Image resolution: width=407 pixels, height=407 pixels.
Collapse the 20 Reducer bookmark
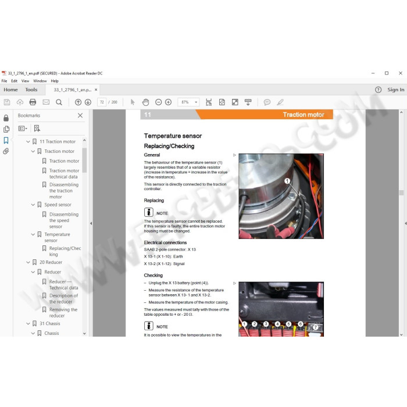coord(28,262)
